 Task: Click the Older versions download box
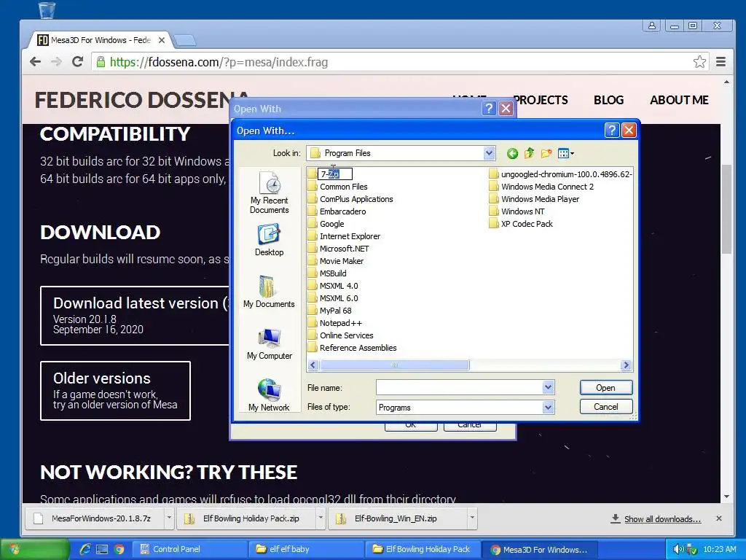tap(116, 391)
